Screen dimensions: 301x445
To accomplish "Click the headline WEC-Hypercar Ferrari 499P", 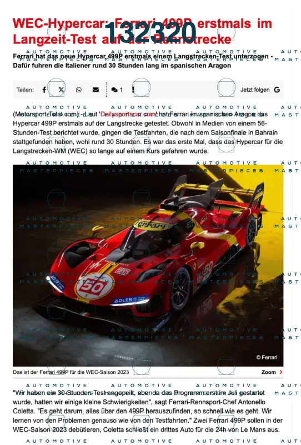I will (142, 31).
